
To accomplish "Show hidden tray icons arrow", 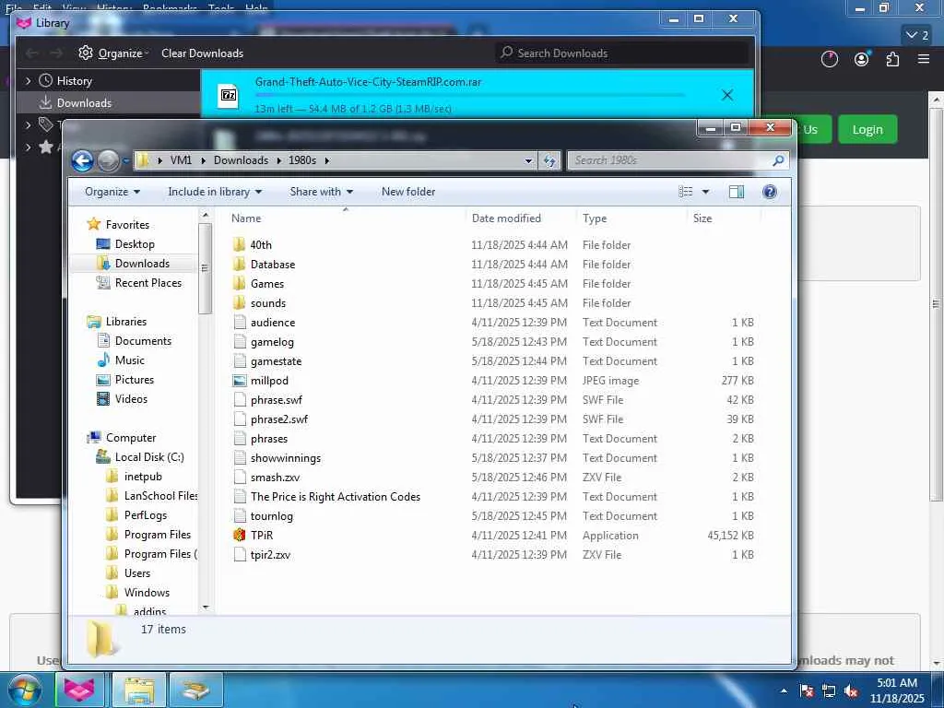I will click(x=784, y=691).
